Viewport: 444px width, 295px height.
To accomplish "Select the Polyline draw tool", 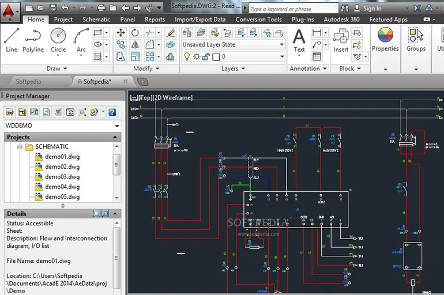I will click(x=33, y=40).
